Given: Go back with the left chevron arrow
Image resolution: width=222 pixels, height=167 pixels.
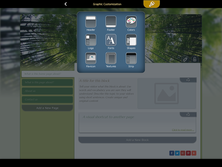Looking at the screenshot, I should pos(65,4).
